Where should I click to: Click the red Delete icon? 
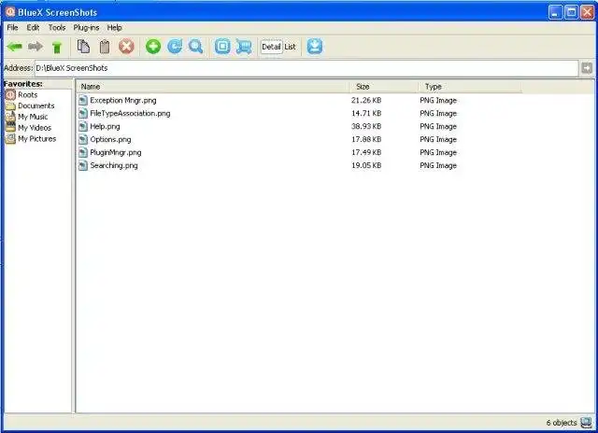click(x=126, y=47)
